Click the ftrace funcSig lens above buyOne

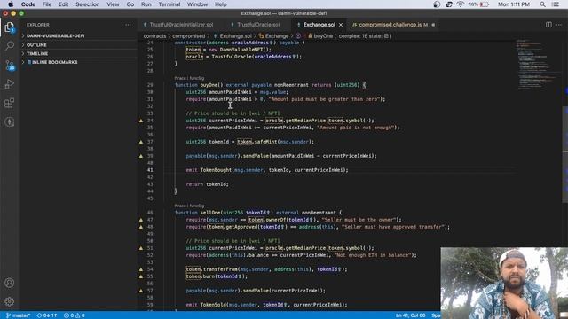coord(189,78)
